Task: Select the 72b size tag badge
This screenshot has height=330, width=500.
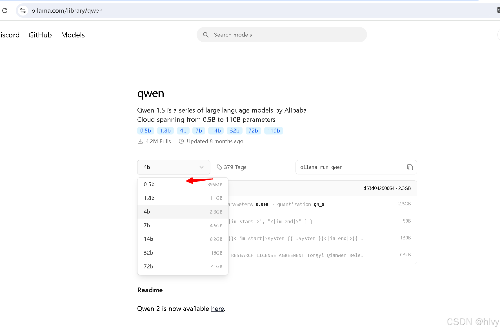Action: point(253,131)
